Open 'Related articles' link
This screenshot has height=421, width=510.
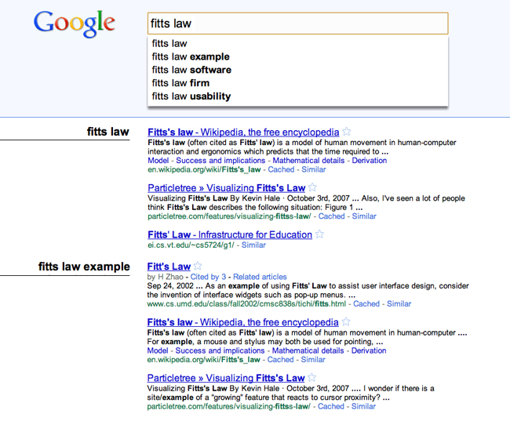(x=260, y=277)
